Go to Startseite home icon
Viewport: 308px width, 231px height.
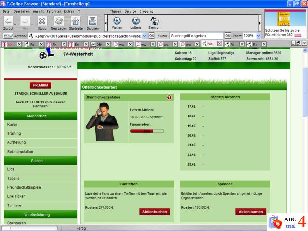click(x=76, y=22)
